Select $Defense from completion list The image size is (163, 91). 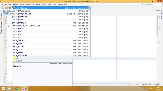click(51, 17)
